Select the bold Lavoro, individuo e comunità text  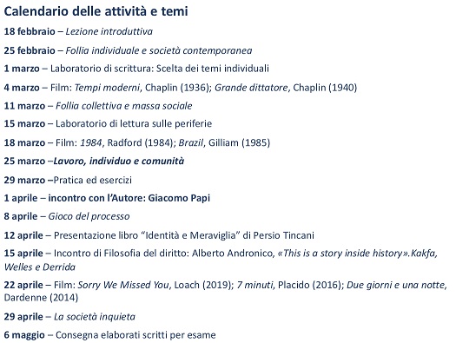pyautogui.click(x=119, y=161)
